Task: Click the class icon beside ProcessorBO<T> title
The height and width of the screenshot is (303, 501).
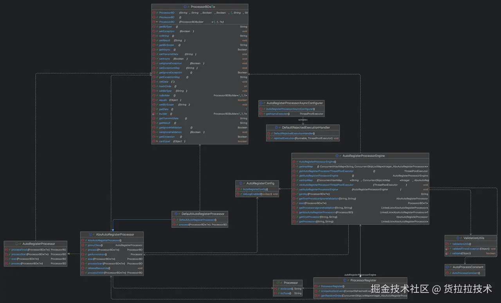Action: click(x=185, y=7)
